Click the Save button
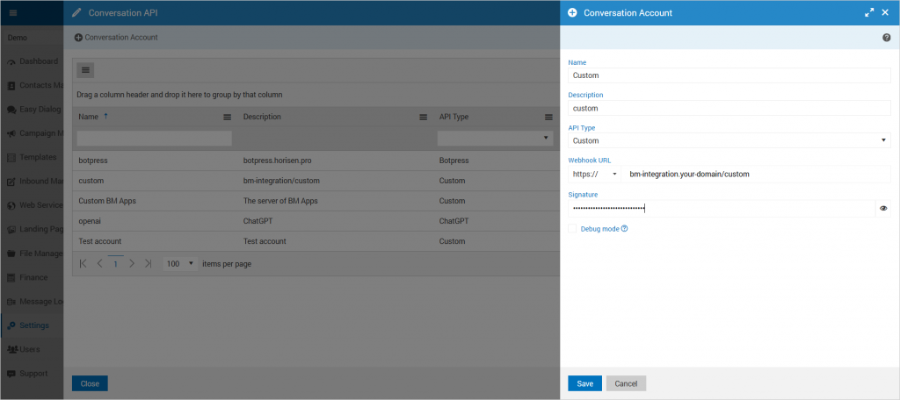The height and width of the screenshot is (400, 900). point(584,383)
